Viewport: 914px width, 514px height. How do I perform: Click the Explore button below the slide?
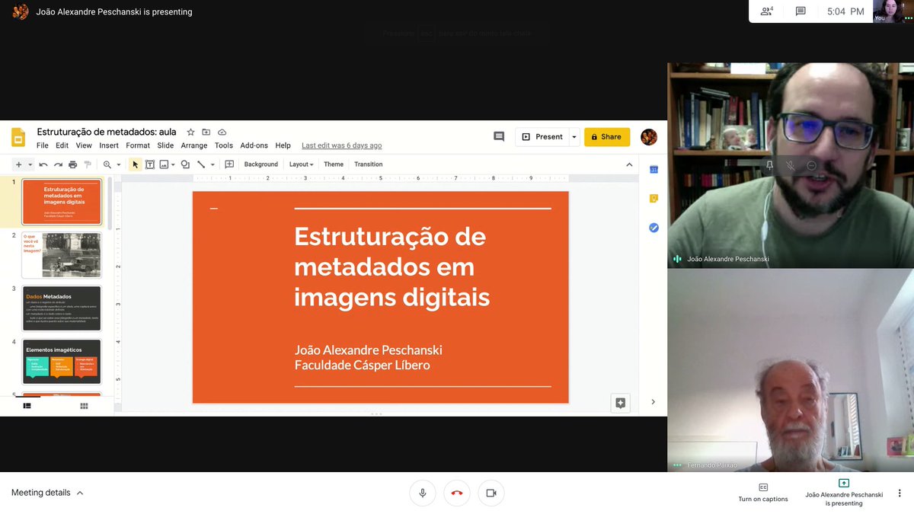[621, 403]
